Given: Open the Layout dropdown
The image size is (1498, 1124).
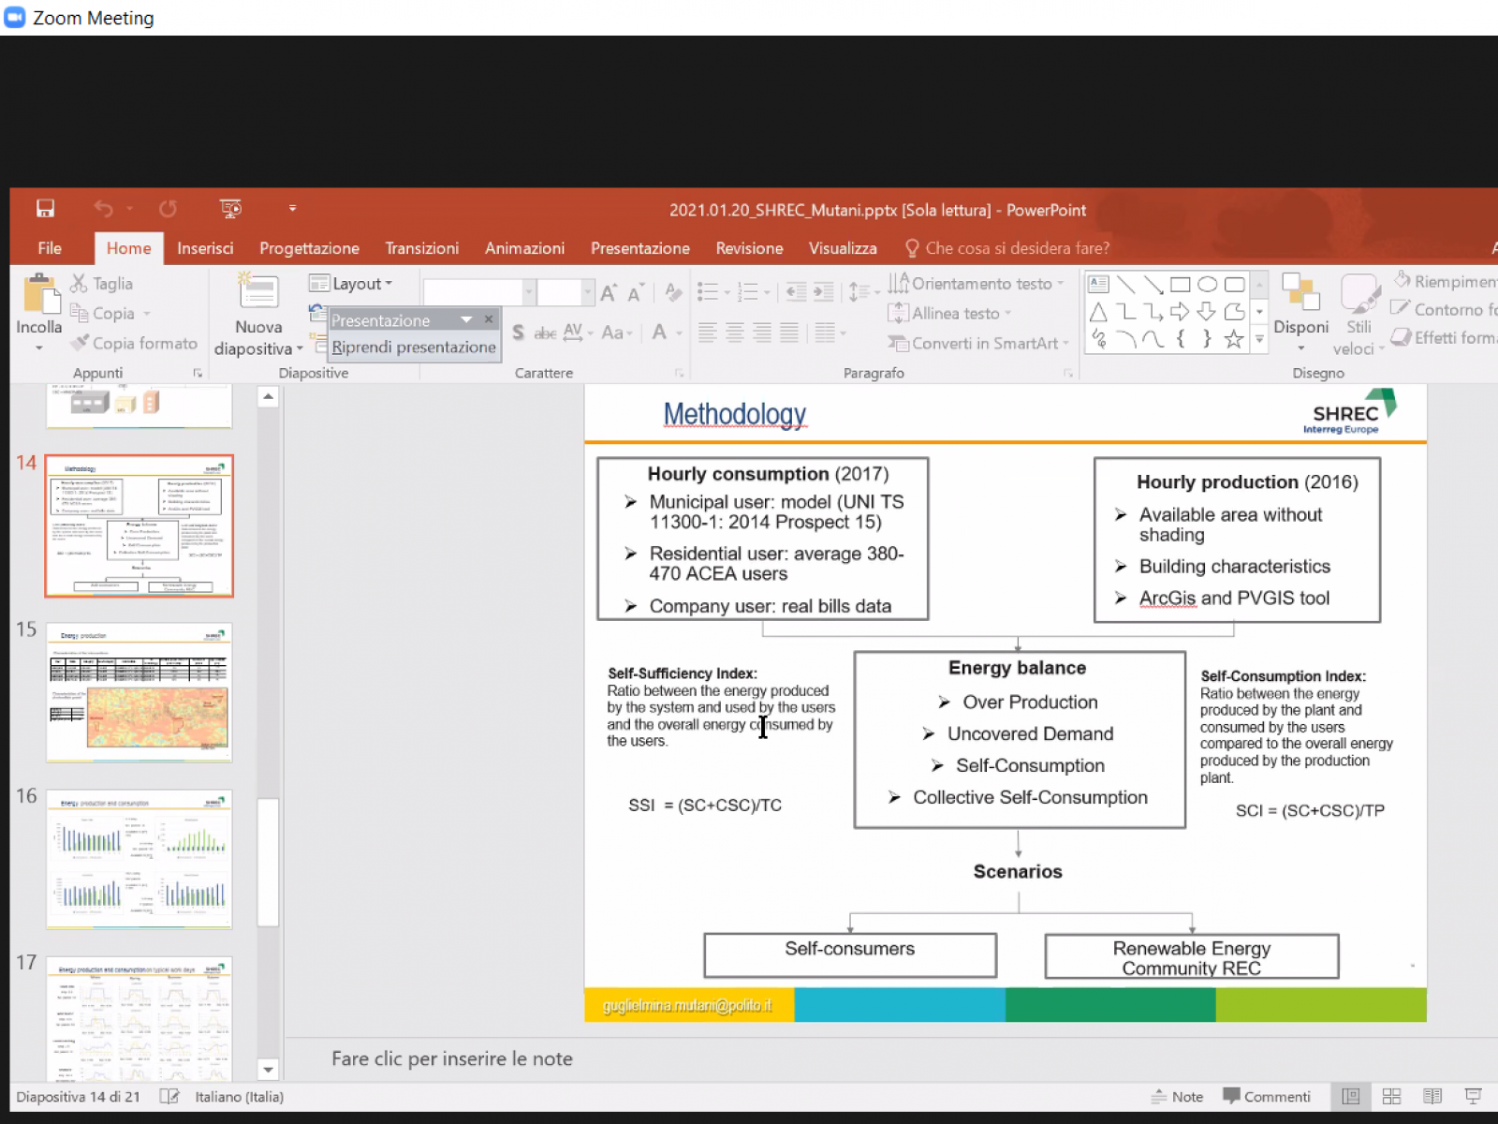Looking at the screenshot, I should point(352,284).
